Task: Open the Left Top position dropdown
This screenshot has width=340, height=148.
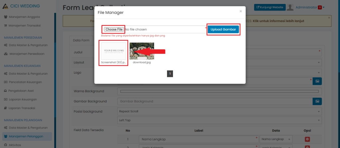Action: point(219,120)
